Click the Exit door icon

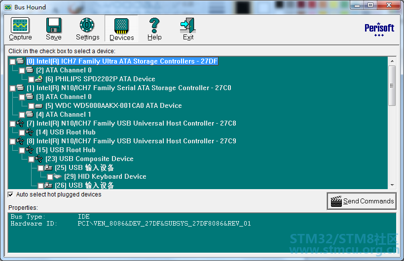point(188,25)
